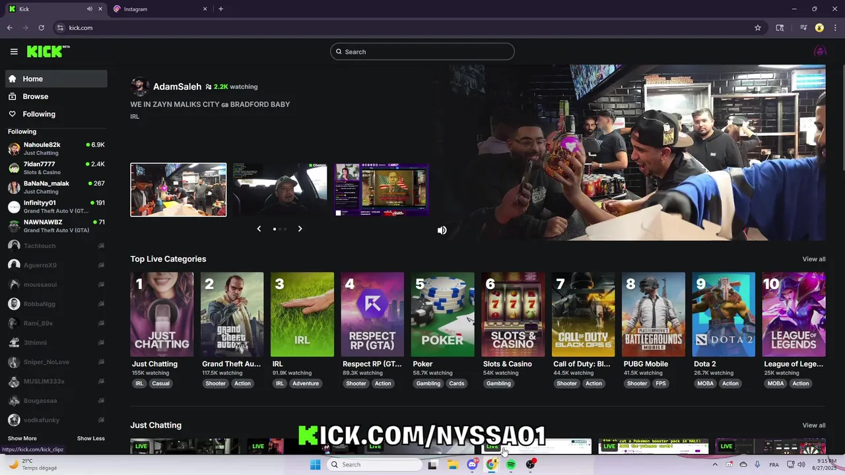The height and width of the screenshot is (475, 845).
Task: Switch to the Kick tab
Action: coord(55,9)
